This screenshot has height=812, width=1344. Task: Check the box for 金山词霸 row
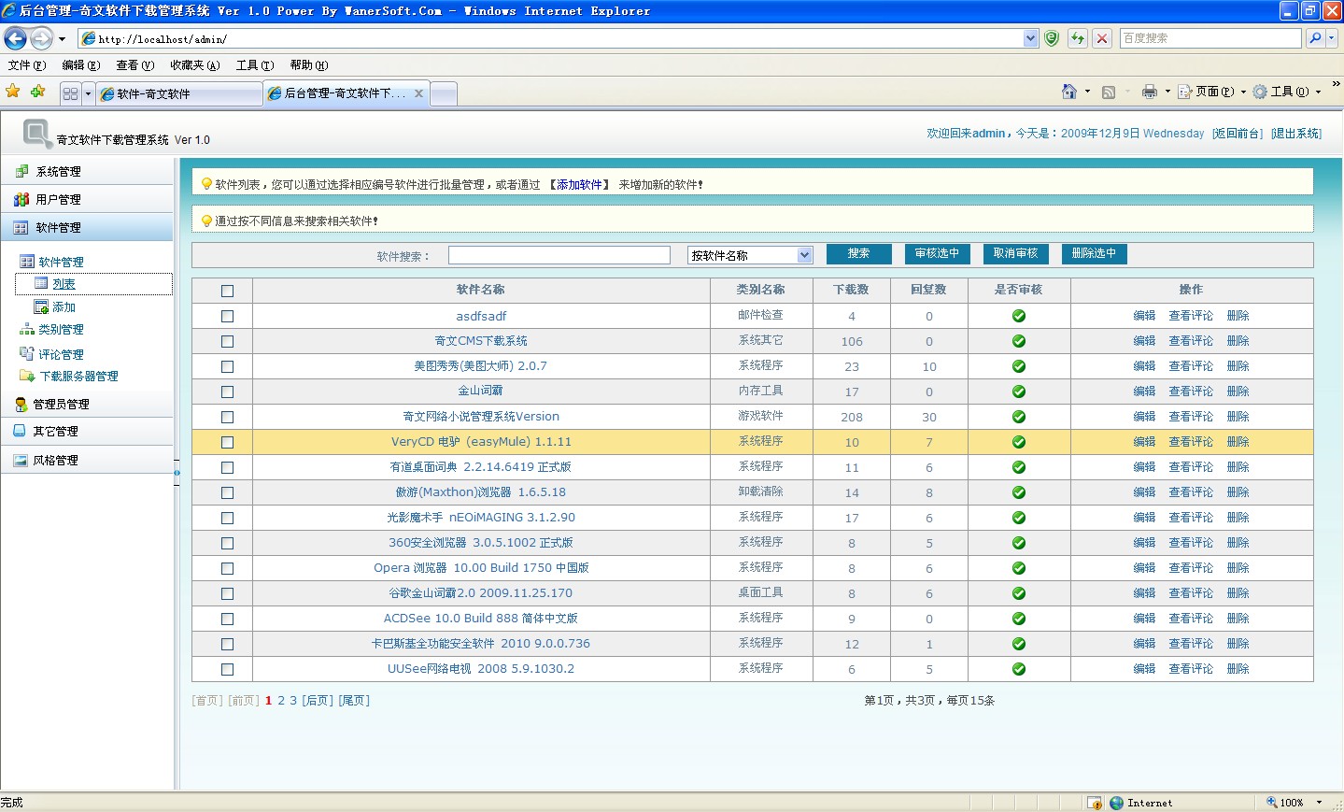tap(227, 392)
